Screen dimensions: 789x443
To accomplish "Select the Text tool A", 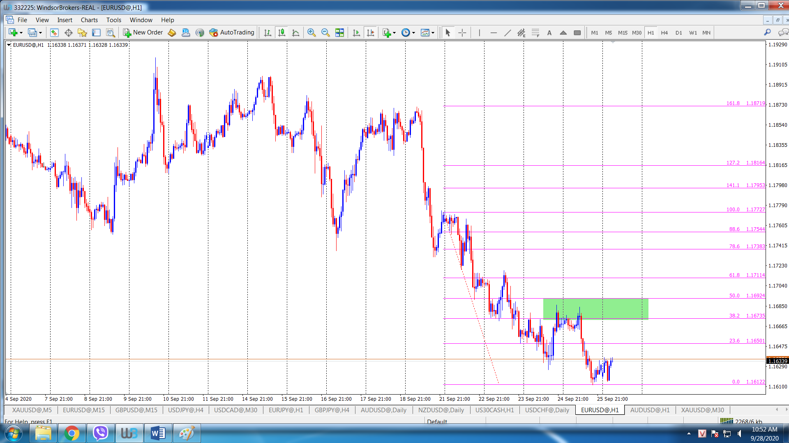I will 549,32.
